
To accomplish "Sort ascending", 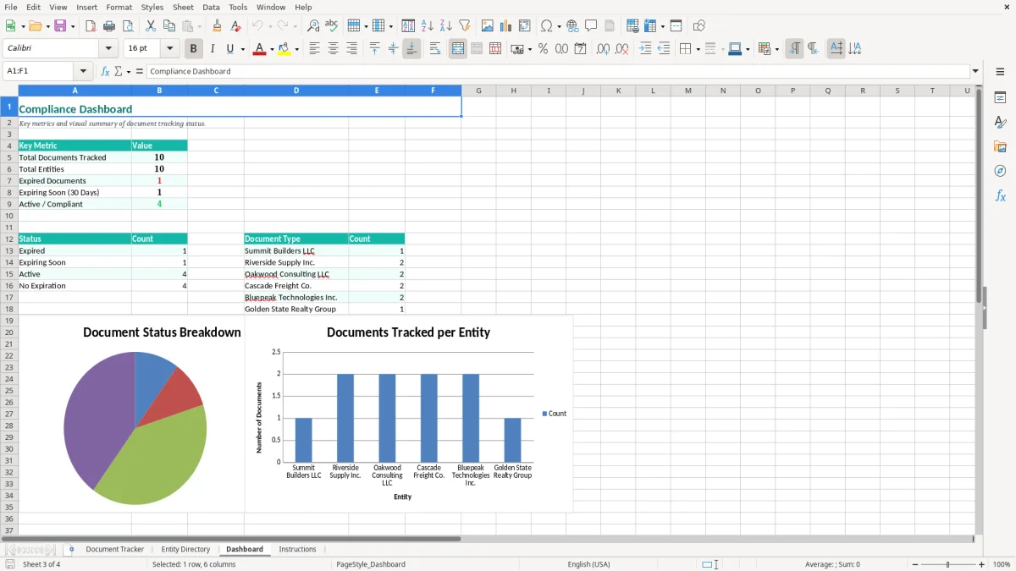I will [x=428, y=26].
